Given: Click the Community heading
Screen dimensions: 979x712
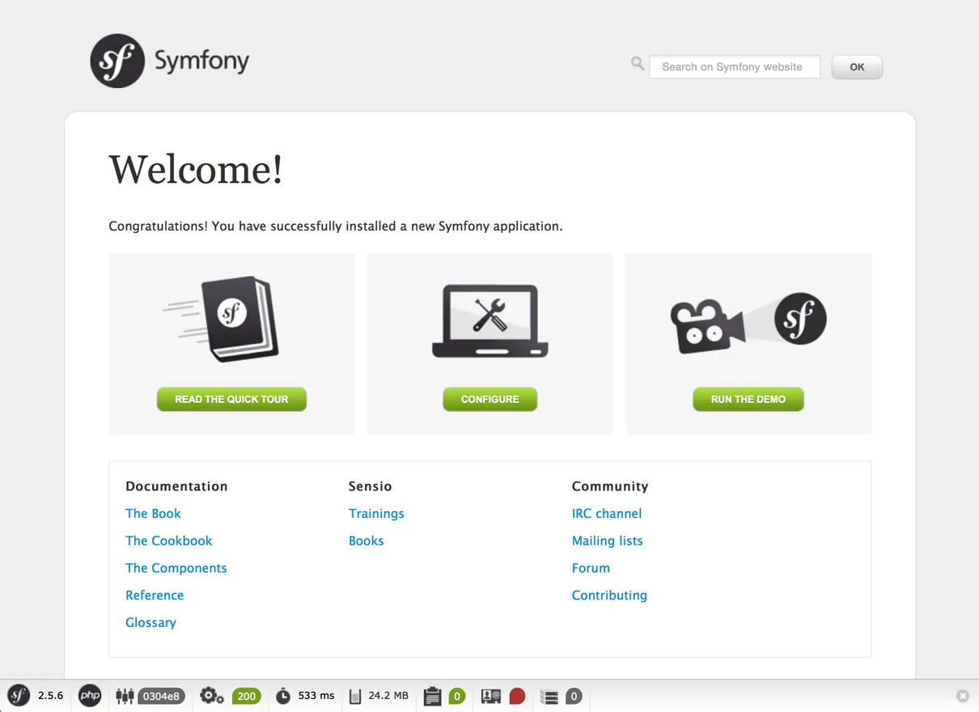Looking at the screenshot, I should pos(610,486).
